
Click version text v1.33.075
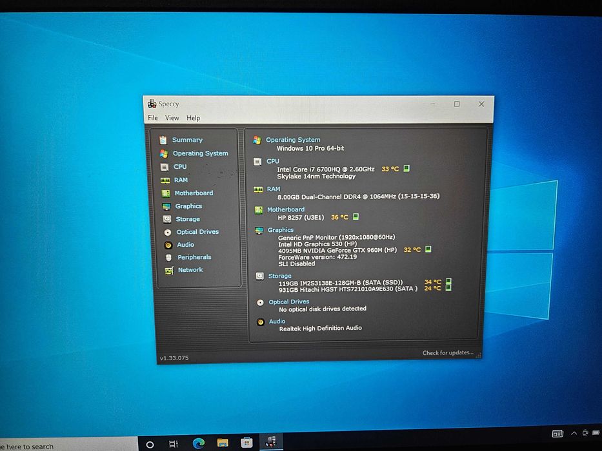[x=174, y=358]
